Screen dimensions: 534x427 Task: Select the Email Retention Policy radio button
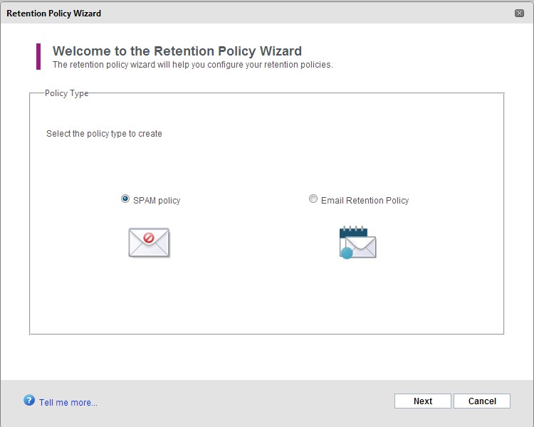pyautogui.click(x=313, y=199)
